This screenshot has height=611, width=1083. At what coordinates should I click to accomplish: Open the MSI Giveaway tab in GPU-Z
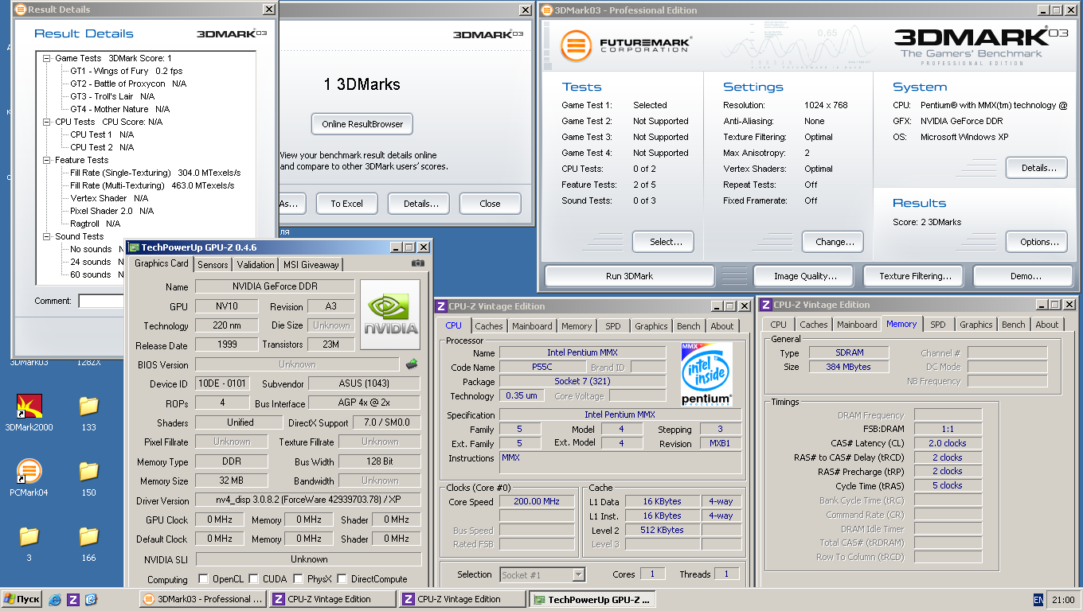point(311,265)
